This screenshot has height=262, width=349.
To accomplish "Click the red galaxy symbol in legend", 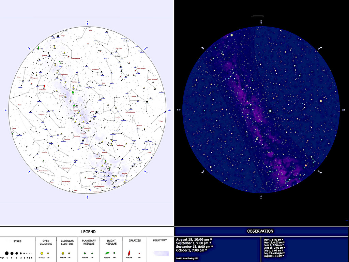I will coord(129,253).
